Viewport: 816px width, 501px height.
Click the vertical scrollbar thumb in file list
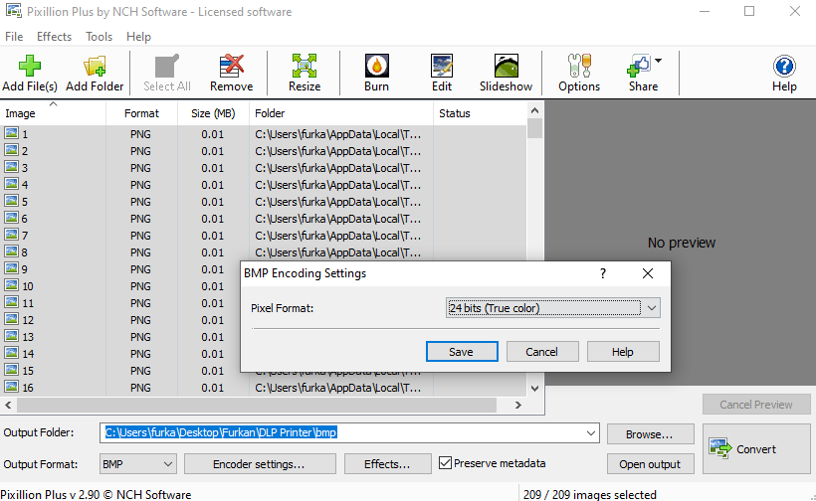point(534,128)
